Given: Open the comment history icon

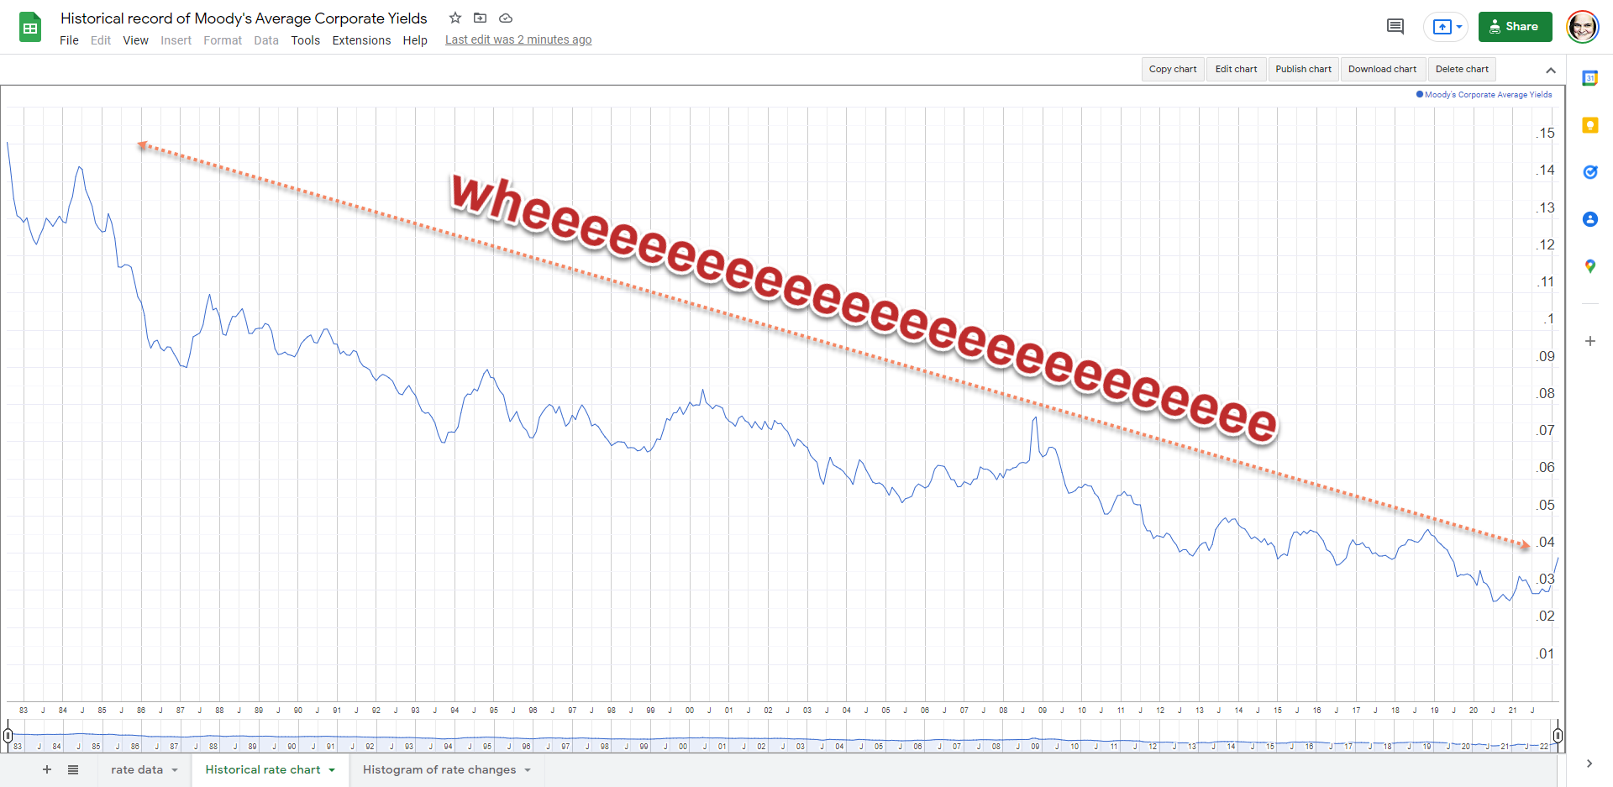Looking at the screenshot, I should (x=1395, y=27).
